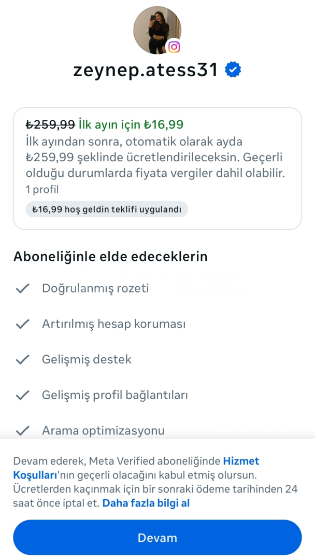The image size is (315, 560).
Task: Tap checkmark next to Gelişmiş profil bağlantıları
Action: tap(22, 396)
